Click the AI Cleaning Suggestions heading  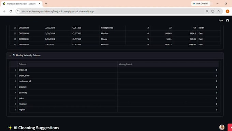click(37, 128)
